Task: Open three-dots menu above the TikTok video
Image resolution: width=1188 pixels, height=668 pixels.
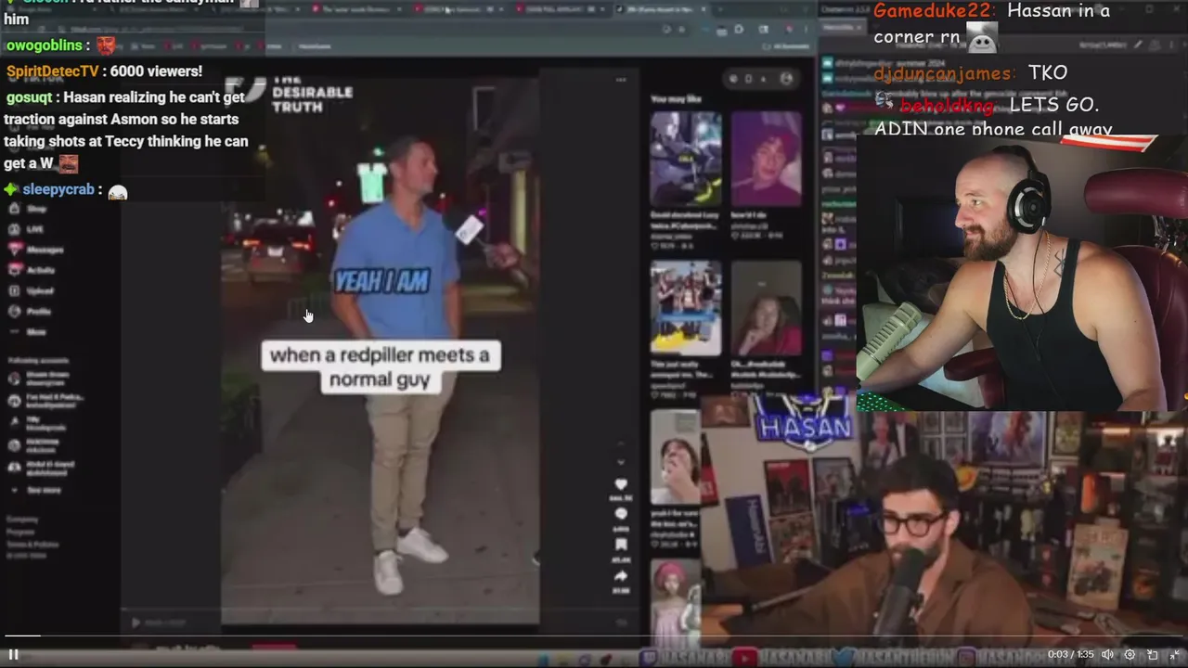Action: [621, 80]
